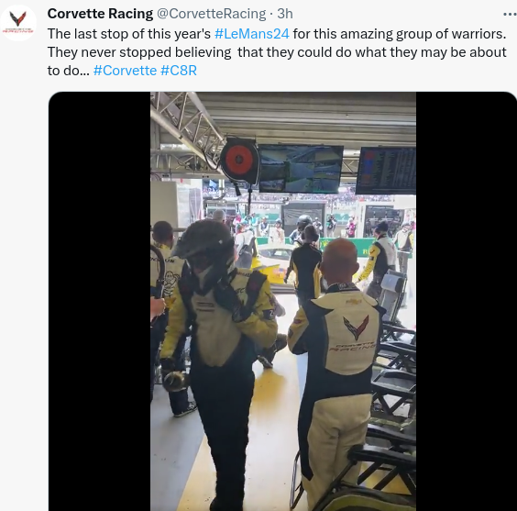Screen dimensions: 517x511
Task: Play the pit stop video
Action: (x=283, y=301)
